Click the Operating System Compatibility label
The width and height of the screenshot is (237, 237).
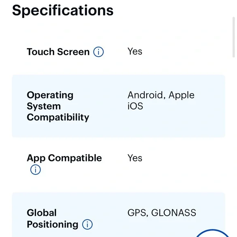pyautogui.click(x=58, y=106)
